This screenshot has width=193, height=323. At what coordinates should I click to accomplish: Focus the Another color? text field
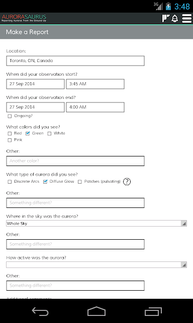pyautogui.click(x=75, y=161)
